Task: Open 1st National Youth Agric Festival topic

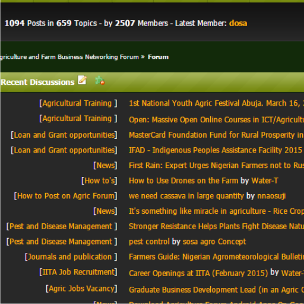Action: pyautogui.click(x=216, y=103)
